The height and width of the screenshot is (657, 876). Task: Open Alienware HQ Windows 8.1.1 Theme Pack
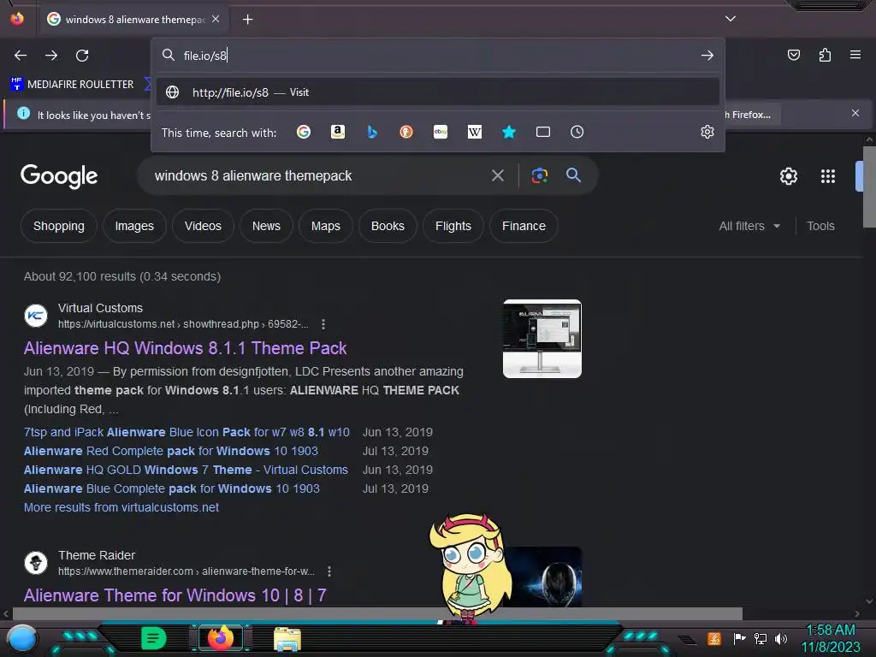pyautogui.click(x=185, y=348)
